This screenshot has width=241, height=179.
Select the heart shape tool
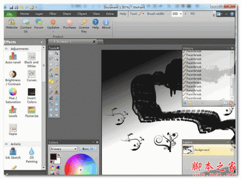click(57, 115)
